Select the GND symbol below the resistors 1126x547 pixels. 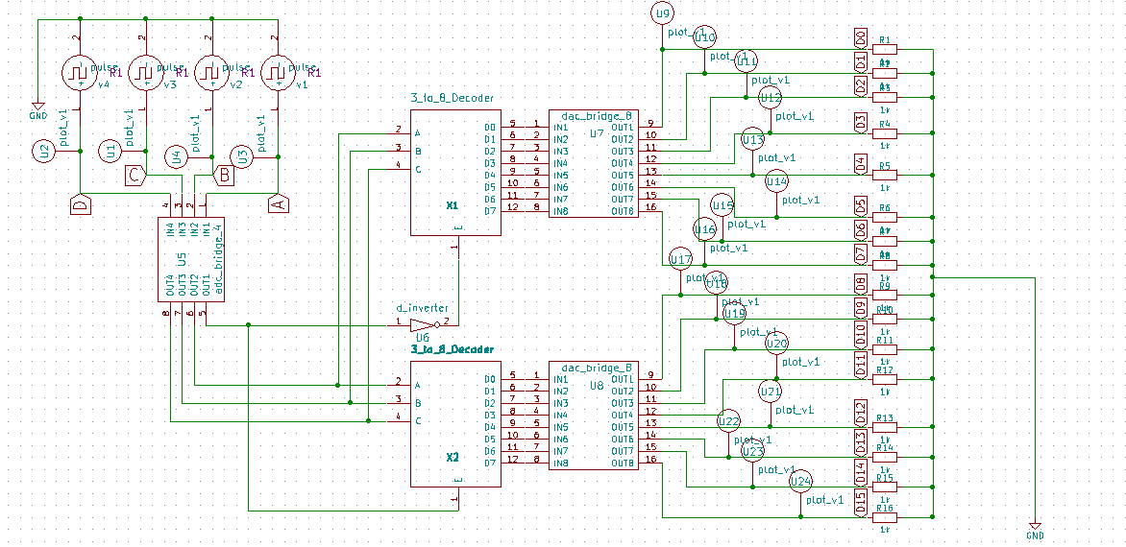coord(1034,529)
